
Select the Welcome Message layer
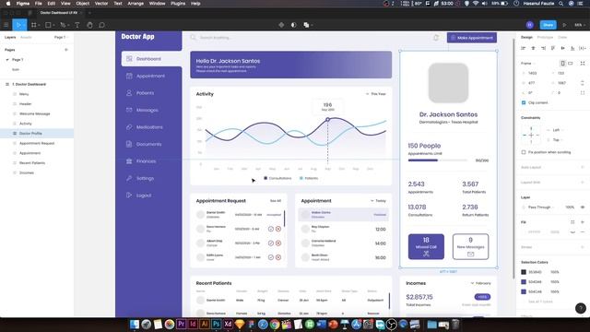point(37,113)
